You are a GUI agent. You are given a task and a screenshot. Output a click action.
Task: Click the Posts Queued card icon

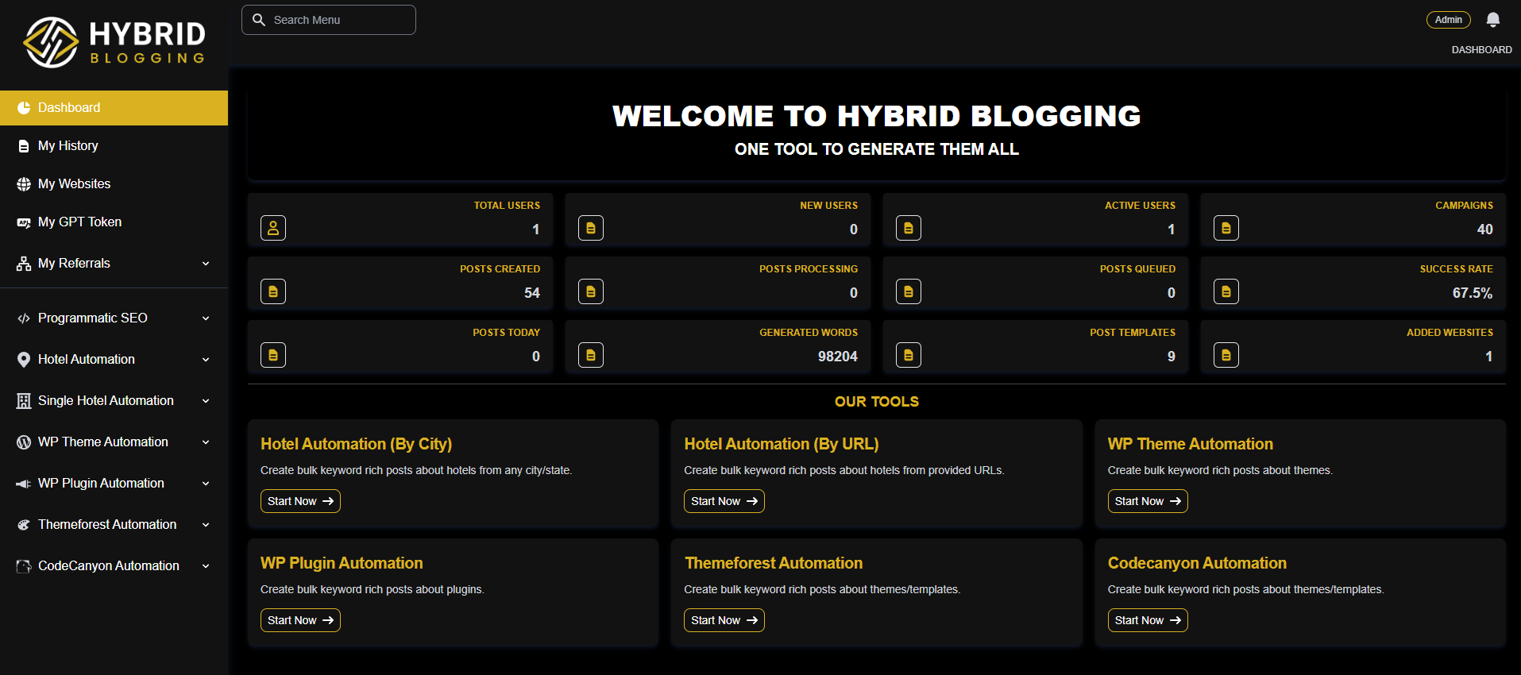(909, 291)
